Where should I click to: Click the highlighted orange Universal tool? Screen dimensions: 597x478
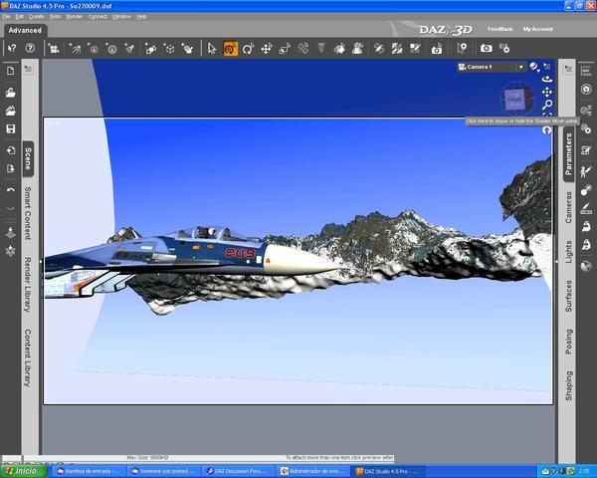coord(231,49)
